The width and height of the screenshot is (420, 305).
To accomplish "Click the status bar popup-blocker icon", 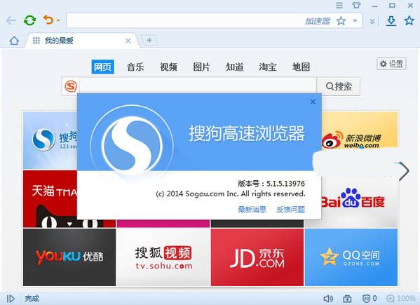I will (x=347, y=299).
